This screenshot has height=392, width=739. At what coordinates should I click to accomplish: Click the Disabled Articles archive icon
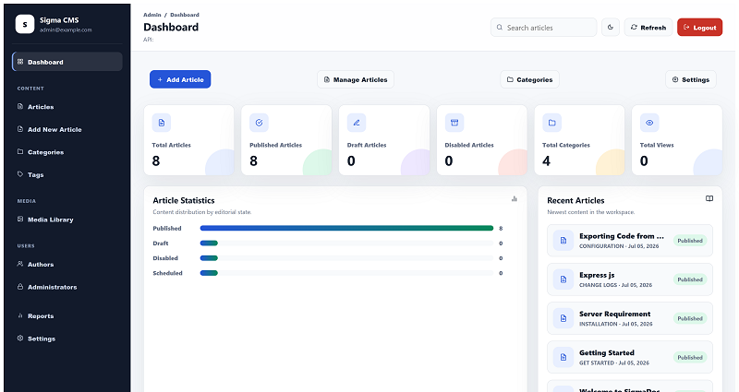(x=454, y=123)
